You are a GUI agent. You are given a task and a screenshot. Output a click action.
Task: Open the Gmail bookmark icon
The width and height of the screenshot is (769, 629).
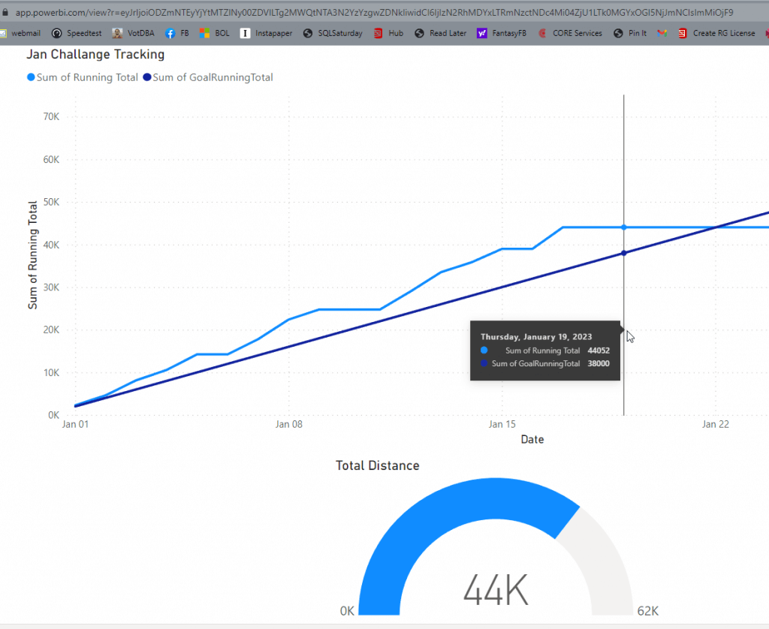pyautogui.click(x=662, y=33)
